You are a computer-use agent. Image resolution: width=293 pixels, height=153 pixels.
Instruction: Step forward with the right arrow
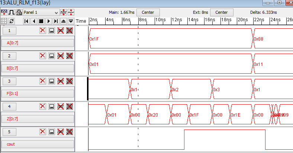click(49, 21)
